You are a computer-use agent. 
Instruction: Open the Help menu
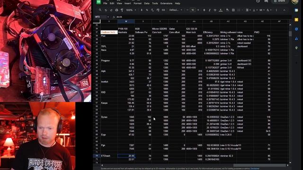[x=178, y=3]
